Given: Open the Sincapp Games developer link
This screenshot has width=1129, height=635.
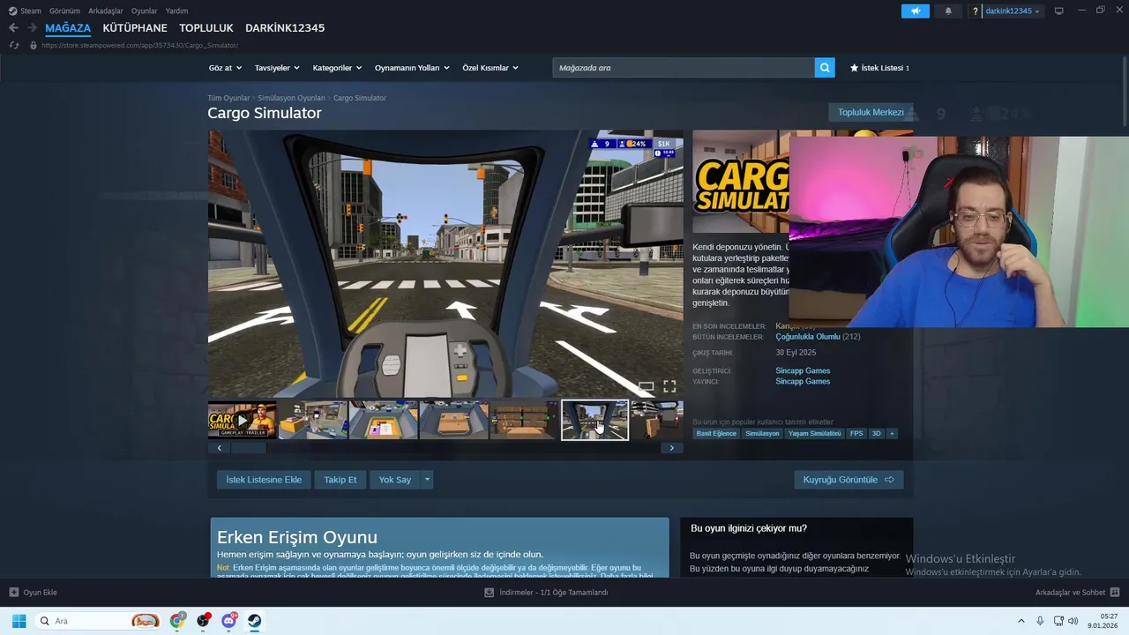Looking at the screenshot, I should (803, 370).
